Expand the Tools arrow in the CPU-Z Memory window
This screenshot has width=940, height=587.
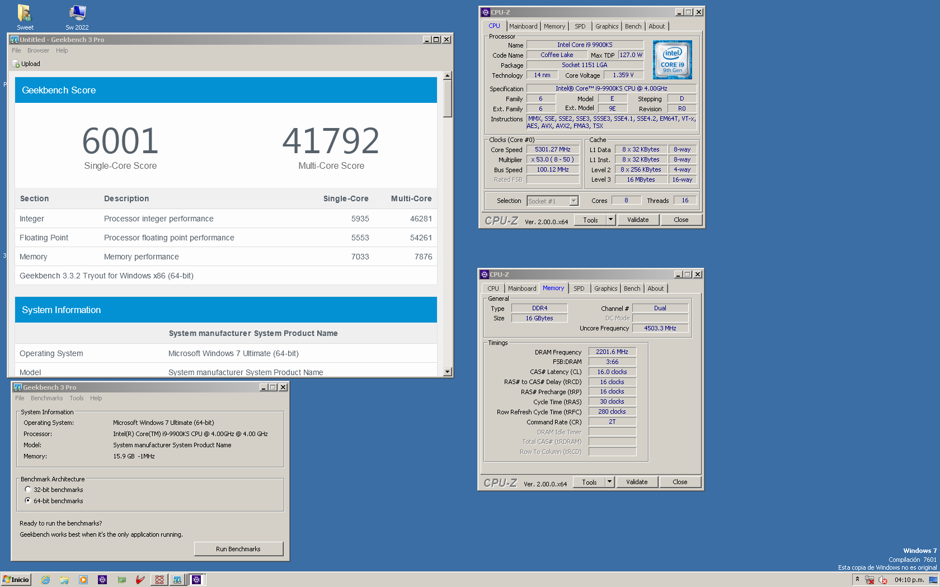pyautogui.click(x=610, y=482)
